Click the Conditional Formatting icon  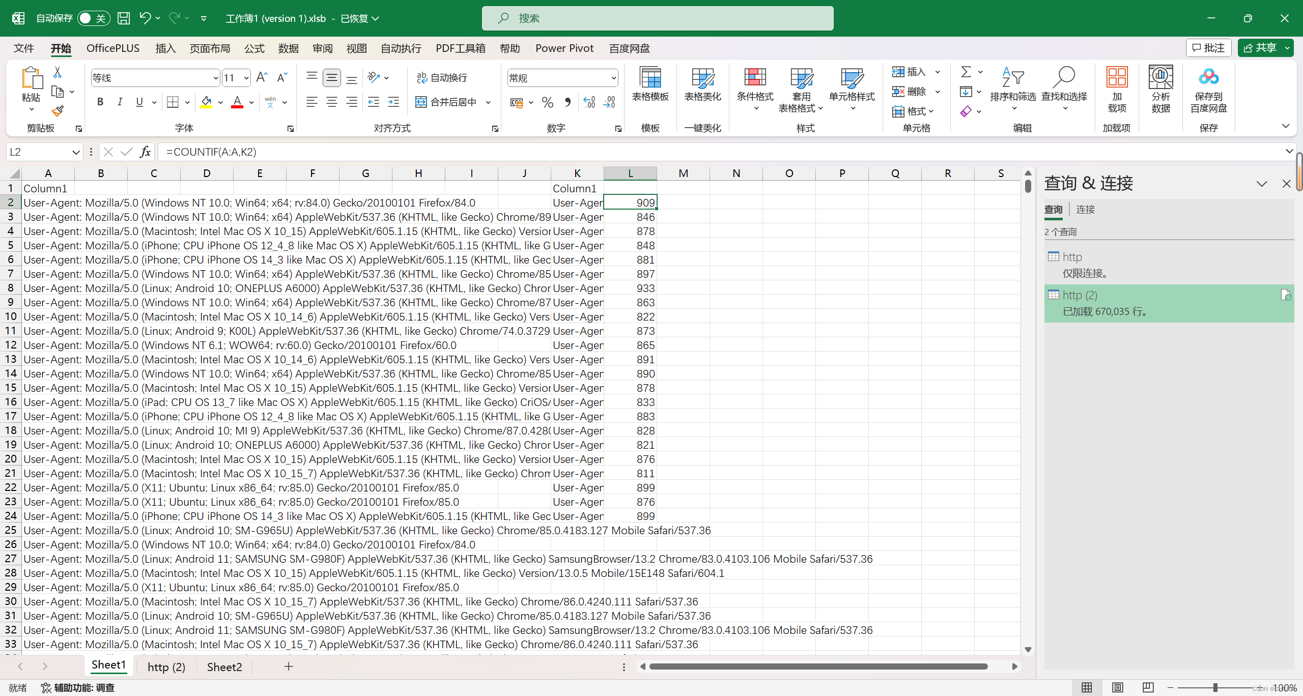tap(755, 78)
